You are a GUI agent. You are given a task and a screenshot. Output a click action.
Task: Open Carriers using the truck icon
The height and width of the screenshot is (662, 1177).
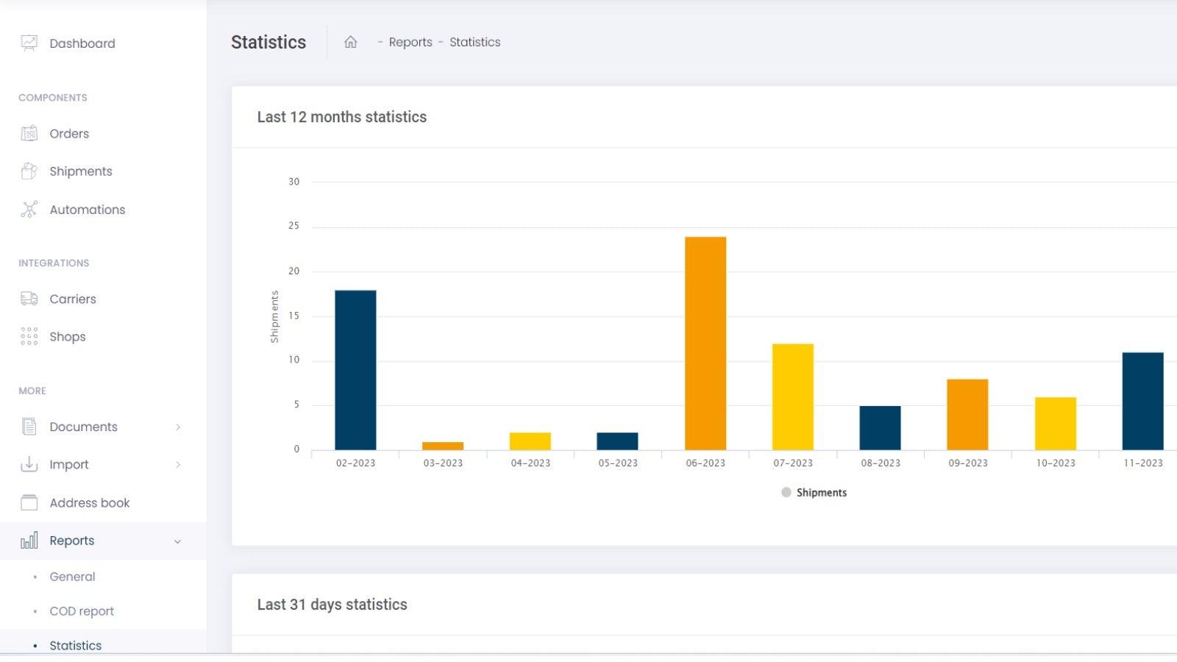click(29, 299)
